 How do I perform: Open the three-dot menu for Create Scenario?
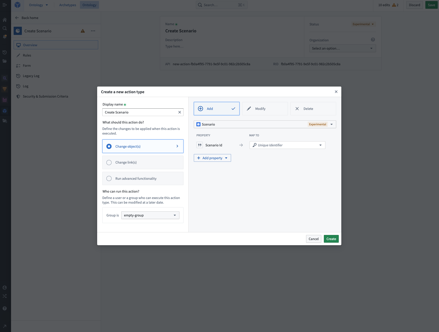click(x=93, y=31)
